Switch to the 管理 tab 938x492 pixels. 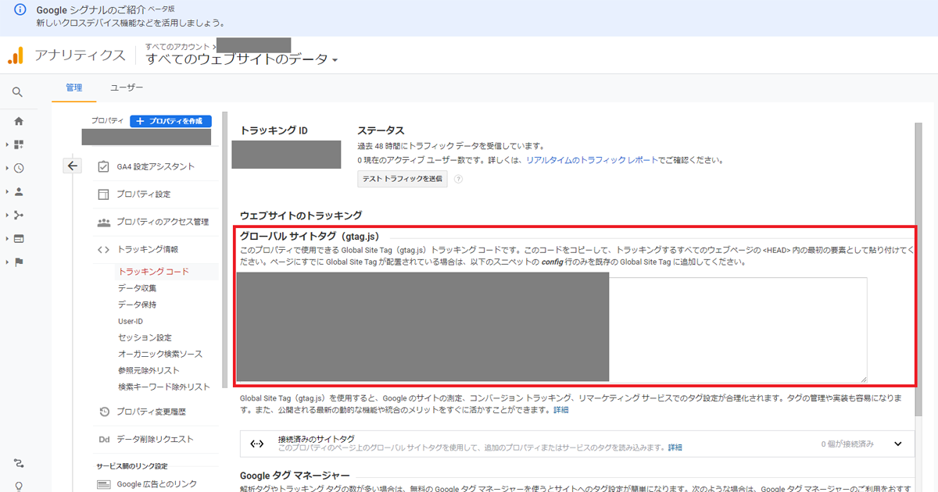coord(74,87)
